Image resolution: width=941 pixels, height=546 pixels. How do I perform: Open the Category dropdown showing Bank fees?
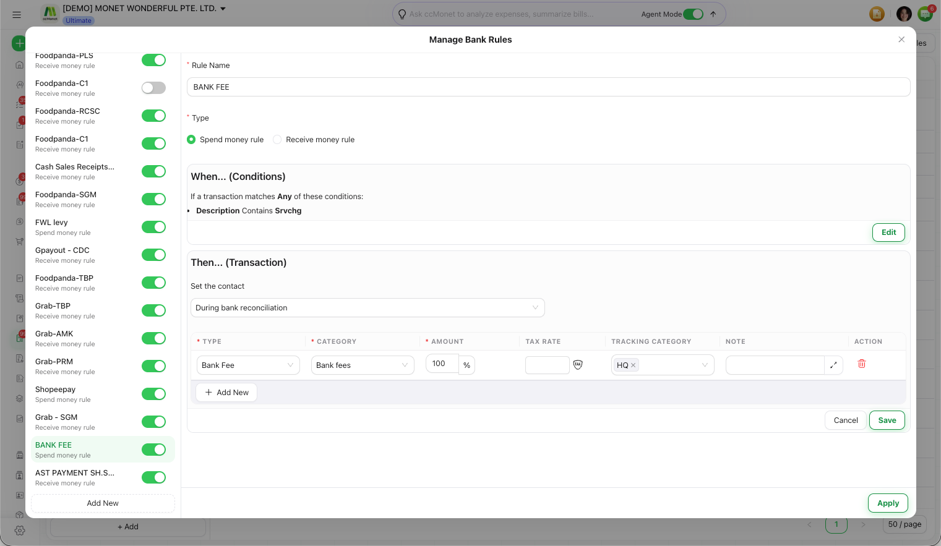(363, 365)
